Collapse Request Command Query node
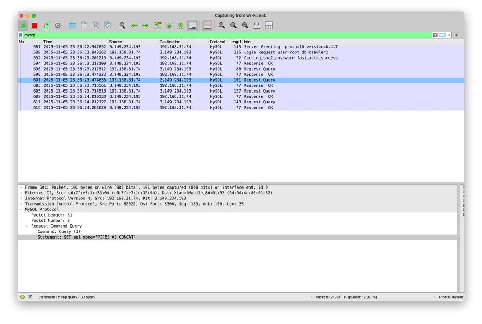Image resolution: width=482 pixels, height=324 pixels. (x=27, y=226)
